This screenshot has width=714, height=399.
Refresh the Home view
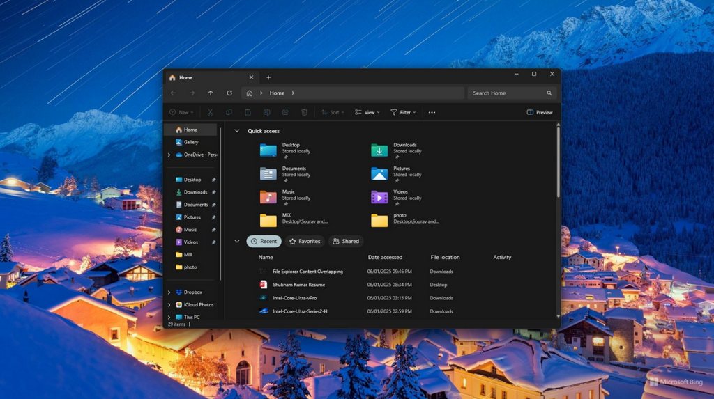[229, 93]
